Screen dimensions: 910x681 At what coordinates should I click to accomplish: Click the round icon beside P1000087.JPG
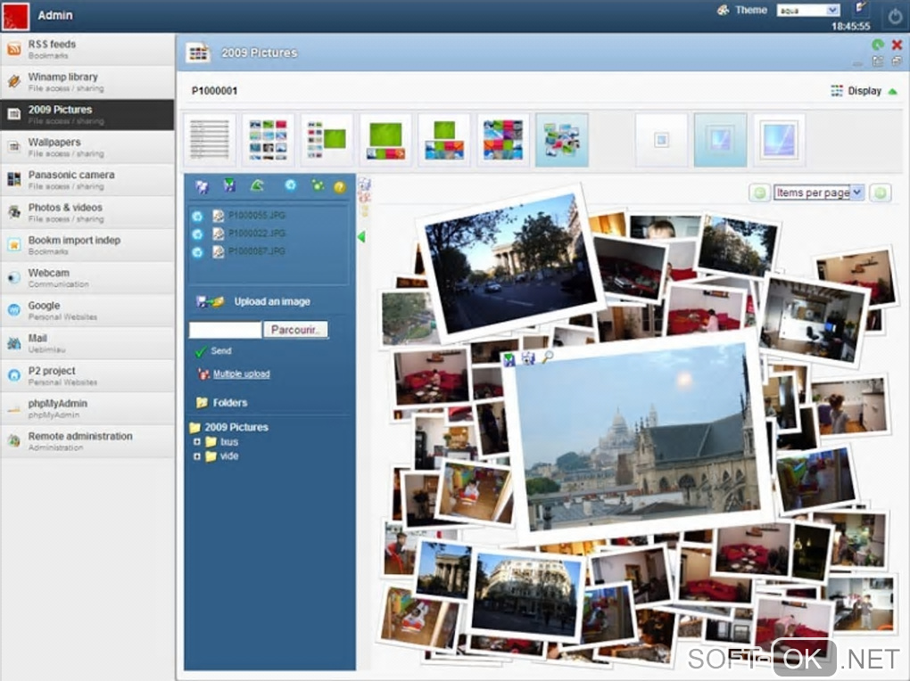click(198, 252)
